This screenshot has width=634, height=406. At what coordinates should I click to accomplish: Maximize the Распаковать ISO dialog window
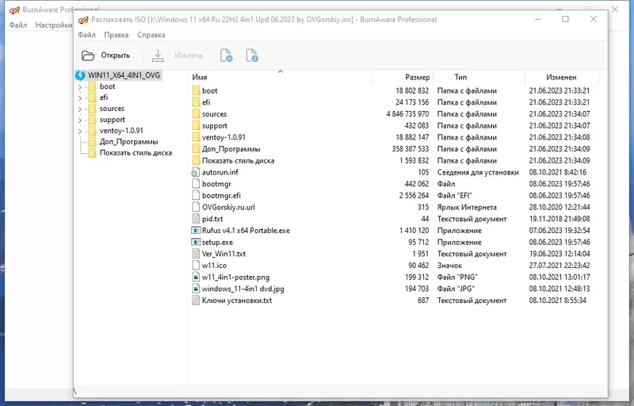(x=565, y=19)
